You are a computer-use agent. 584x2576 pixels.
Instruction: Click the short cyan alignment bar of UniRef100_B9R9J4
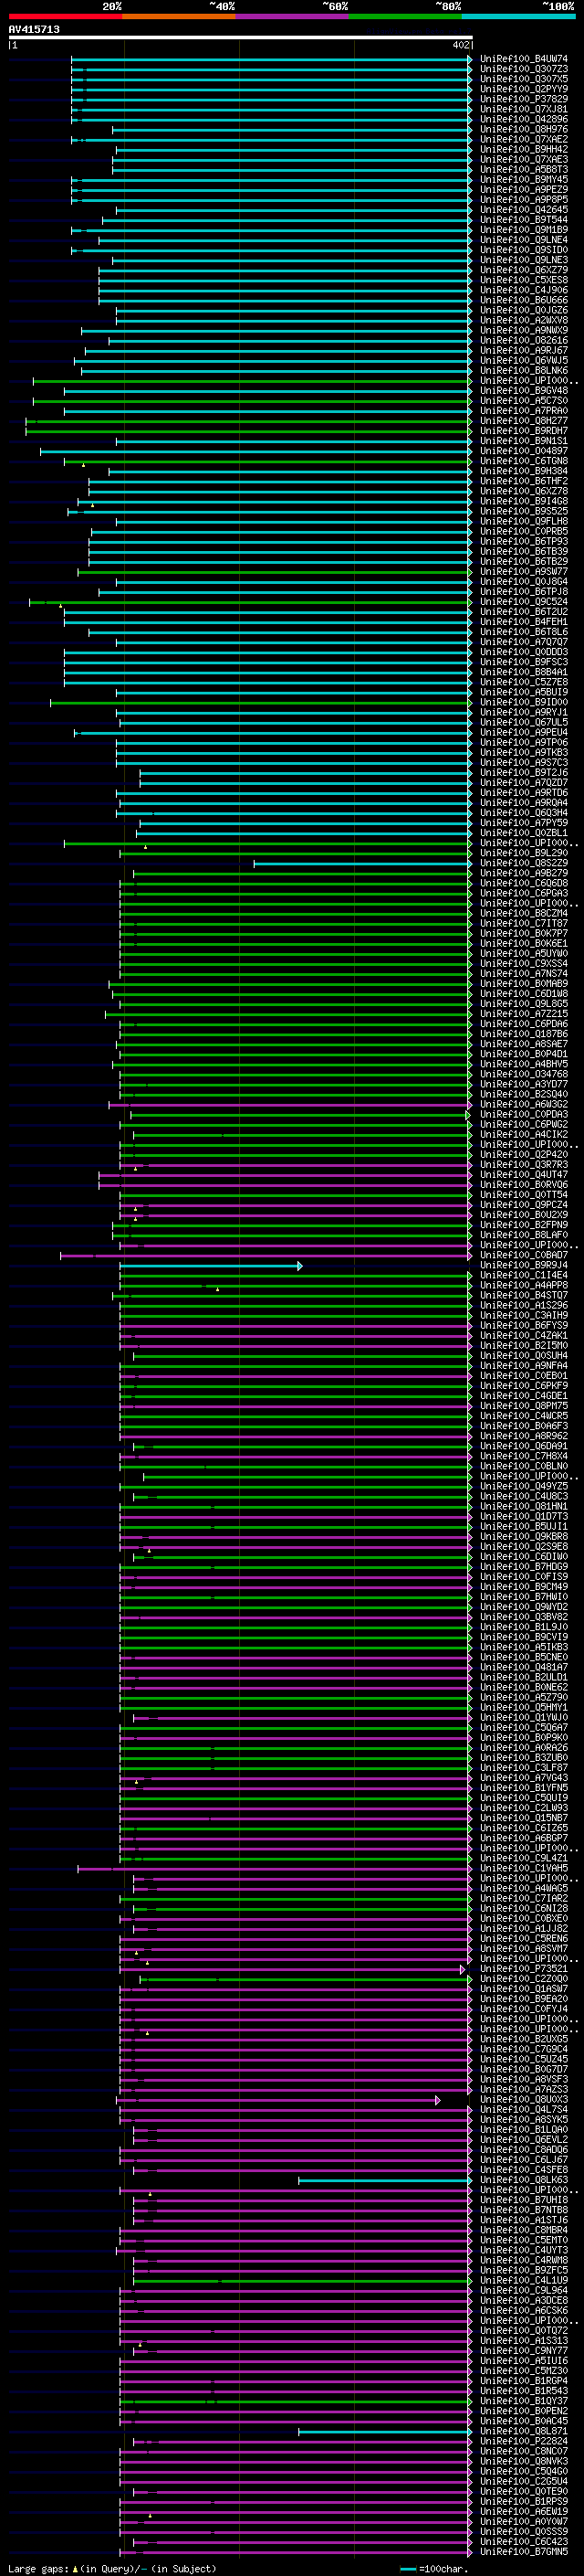[x=211, y=1266]
